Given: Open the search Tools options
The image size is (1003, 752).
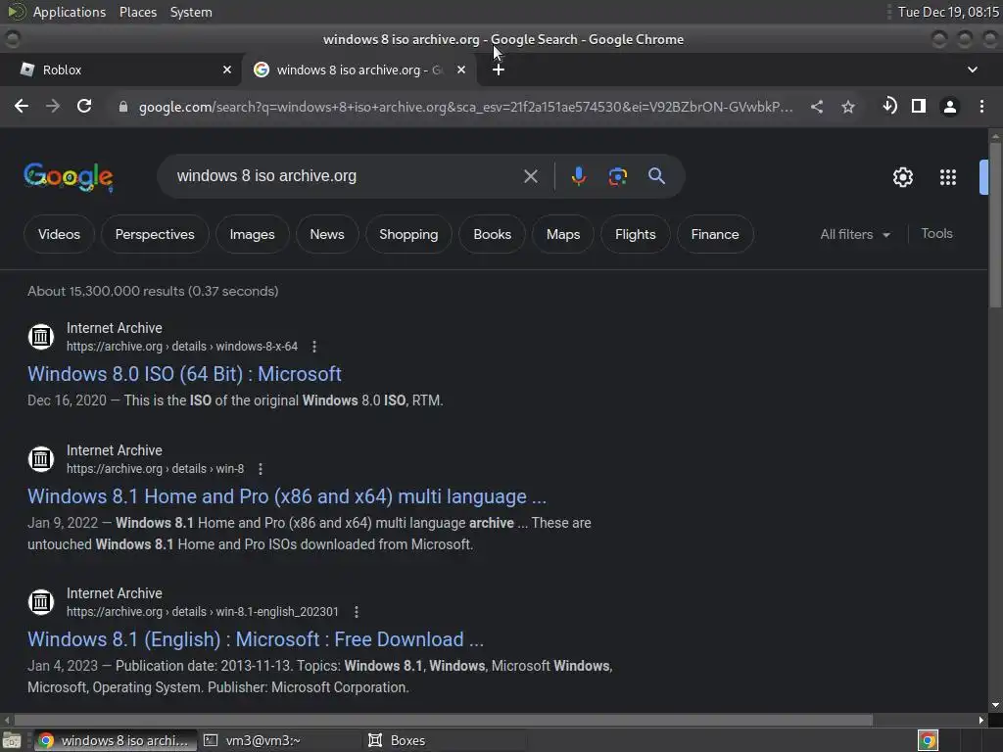Looking at the screenshot, I should click(x=936, y=233).
